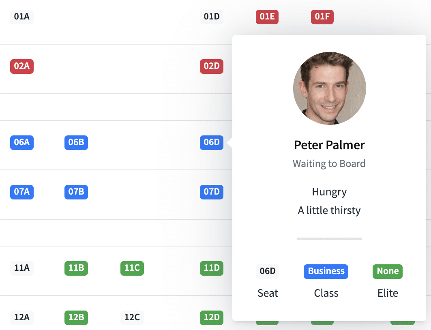The width and height of the screenshot is (431, 330).
Task: Select the highlighted 06D seat badge
Action: tap(212, 142)
